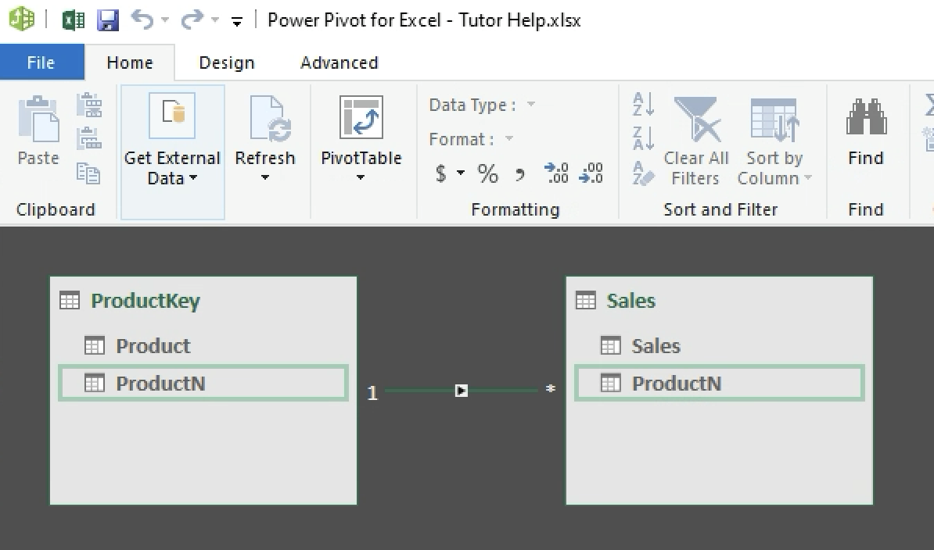Viewport: 934px width, 550px height.
Task: Open Get External Data menu
Action: (173, 152)
